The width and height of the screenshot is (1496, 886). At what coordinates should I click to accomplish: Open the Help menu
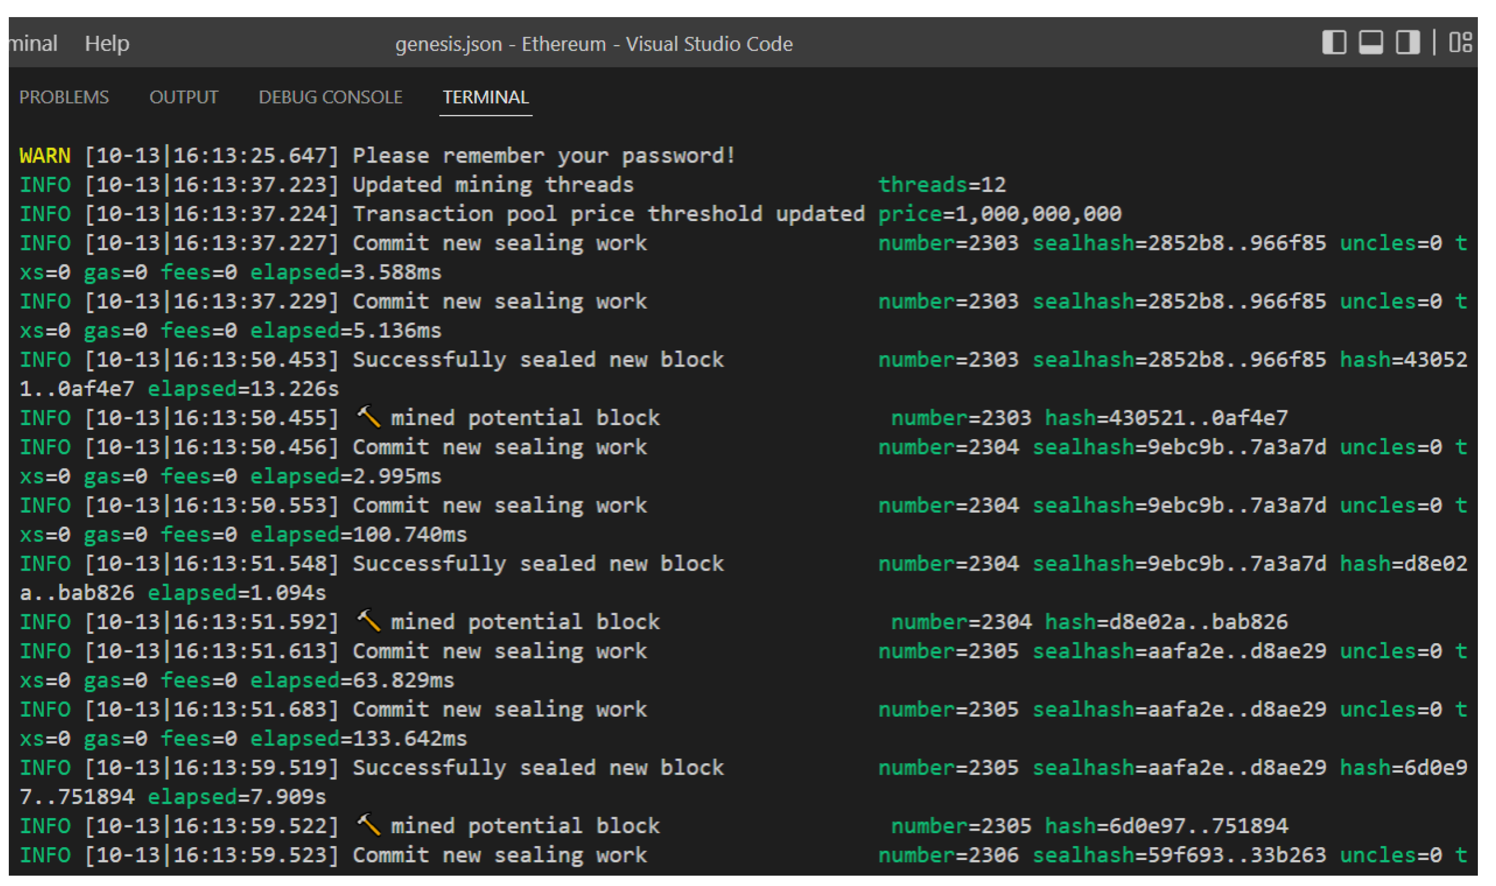(107, 43)
